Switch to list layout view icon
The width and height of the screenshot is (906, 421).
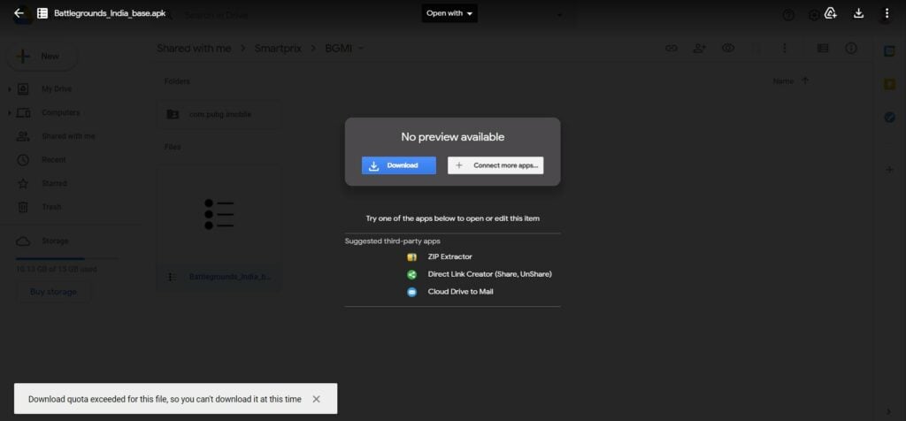823,49
